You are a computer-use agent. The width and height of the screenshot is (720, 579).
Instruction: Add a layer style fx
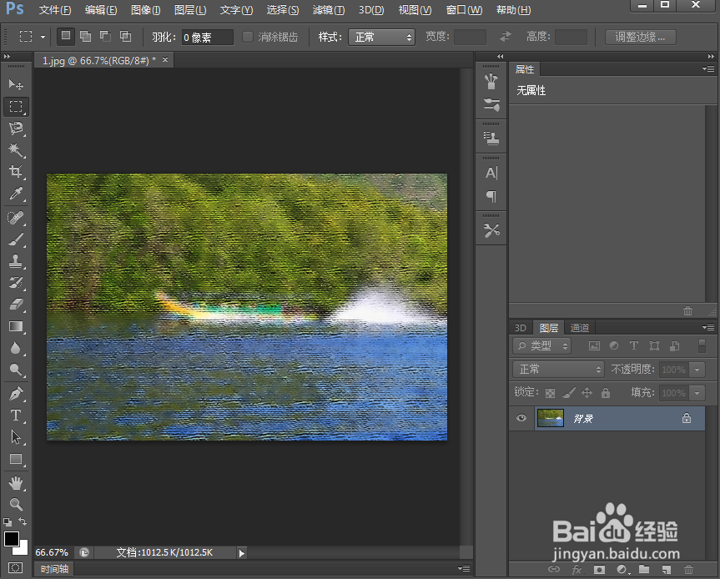(577, 569)
